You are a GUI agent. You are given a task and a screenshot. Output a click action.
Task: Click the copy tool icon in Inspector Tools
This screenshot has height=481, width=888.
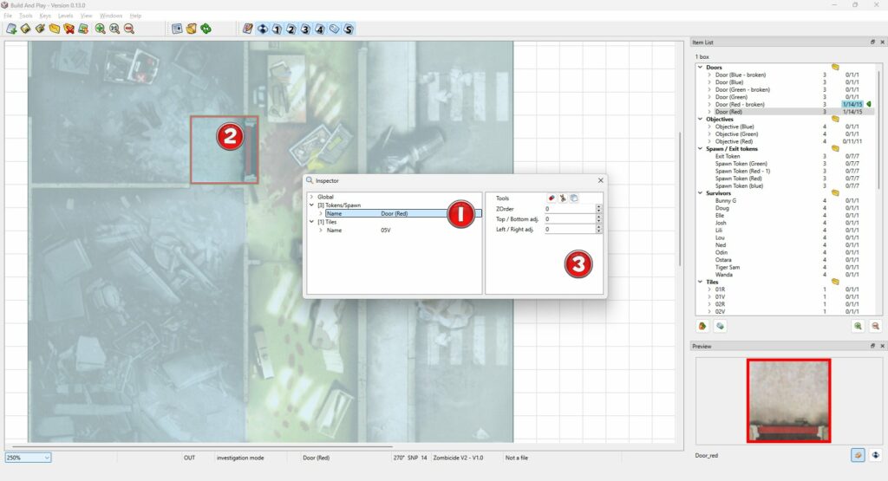[x=574, y=198]
